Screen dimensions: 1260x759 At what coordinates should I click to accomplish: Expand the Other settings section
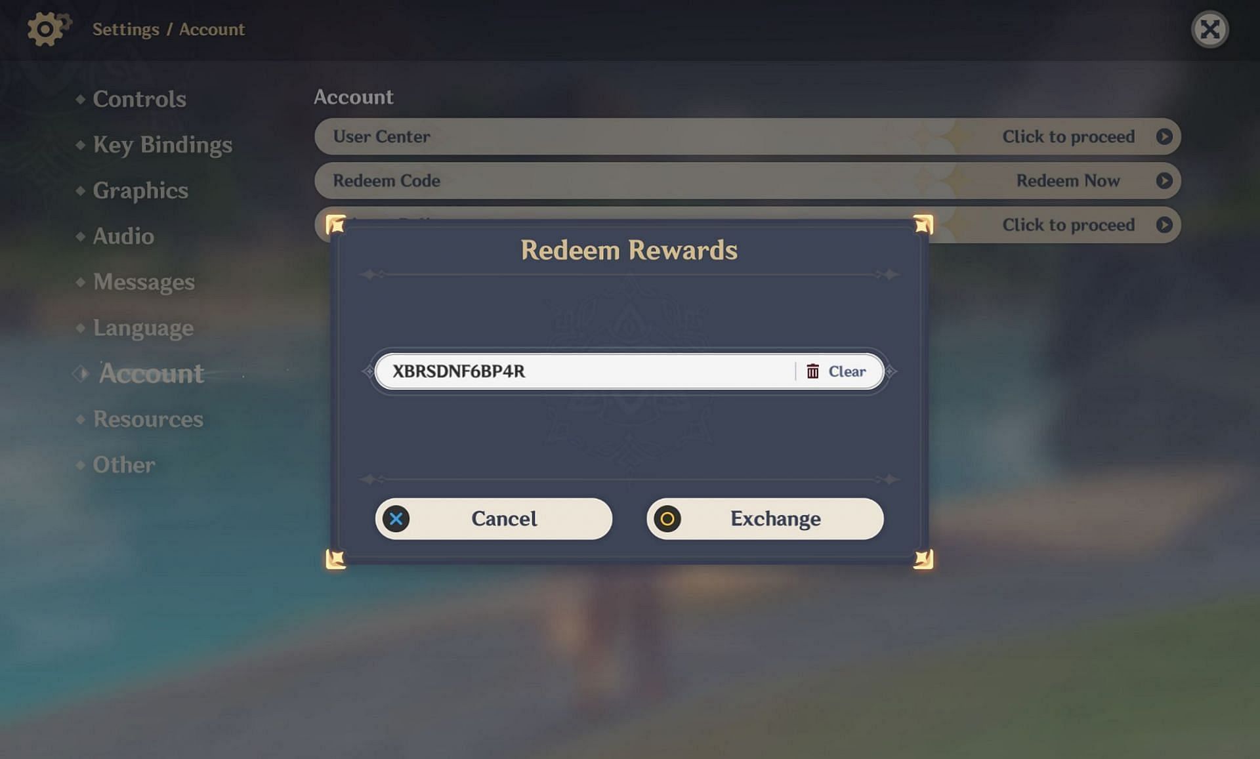[123, 464]
